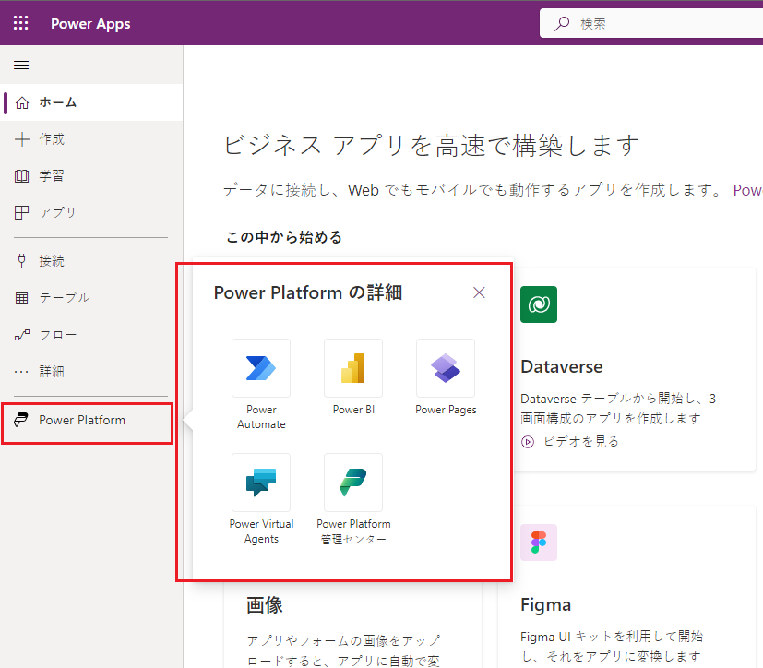Click the Power Virtual Agents label
Image resolution: width=763 pixels, height=668 pixels.
click(x=261, y=531)
